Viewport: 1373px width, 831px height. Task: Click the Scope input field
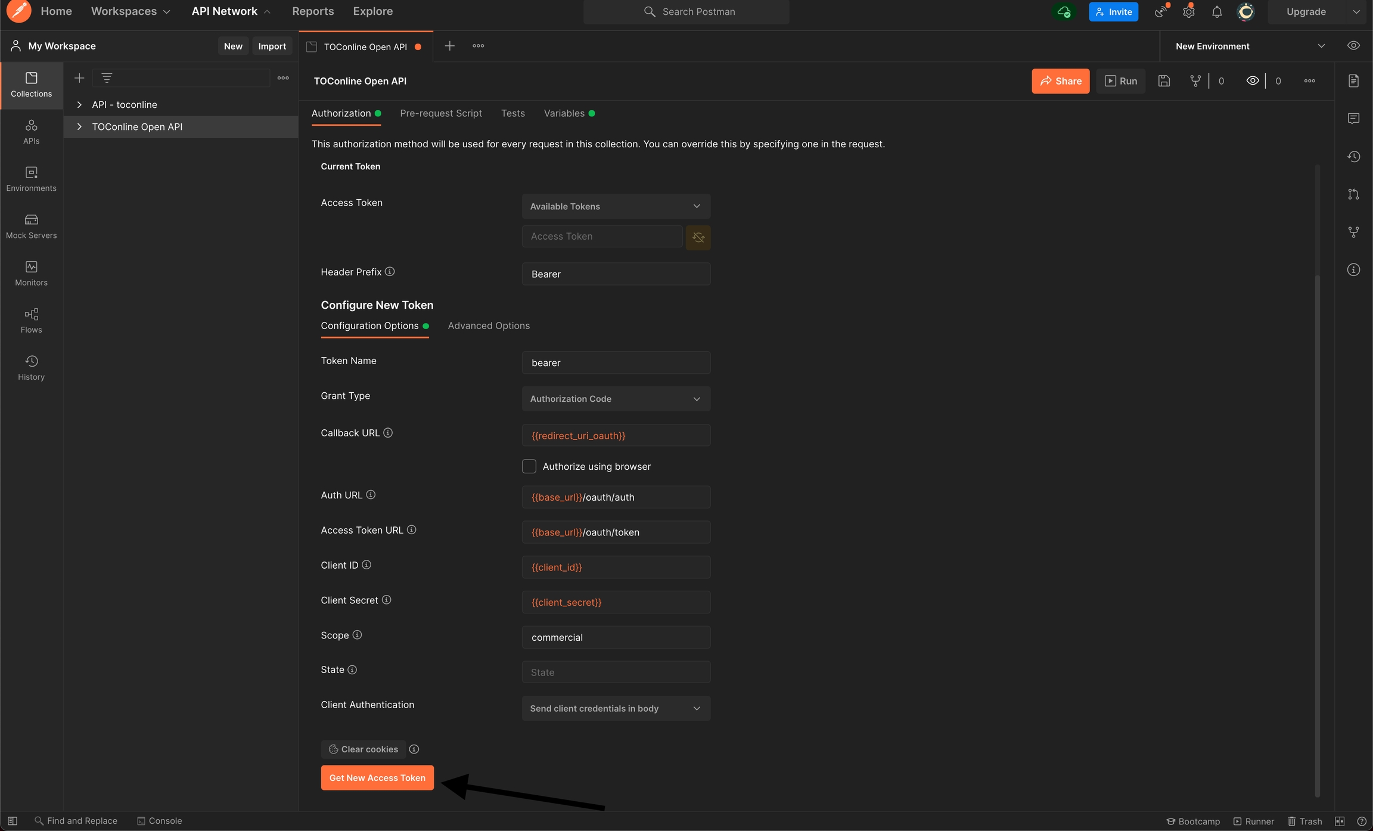pos(616,637)
